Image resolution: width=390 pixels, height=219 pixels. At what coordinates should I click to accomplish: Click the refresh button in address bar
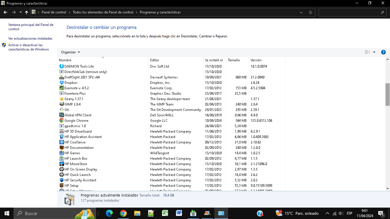310,12
